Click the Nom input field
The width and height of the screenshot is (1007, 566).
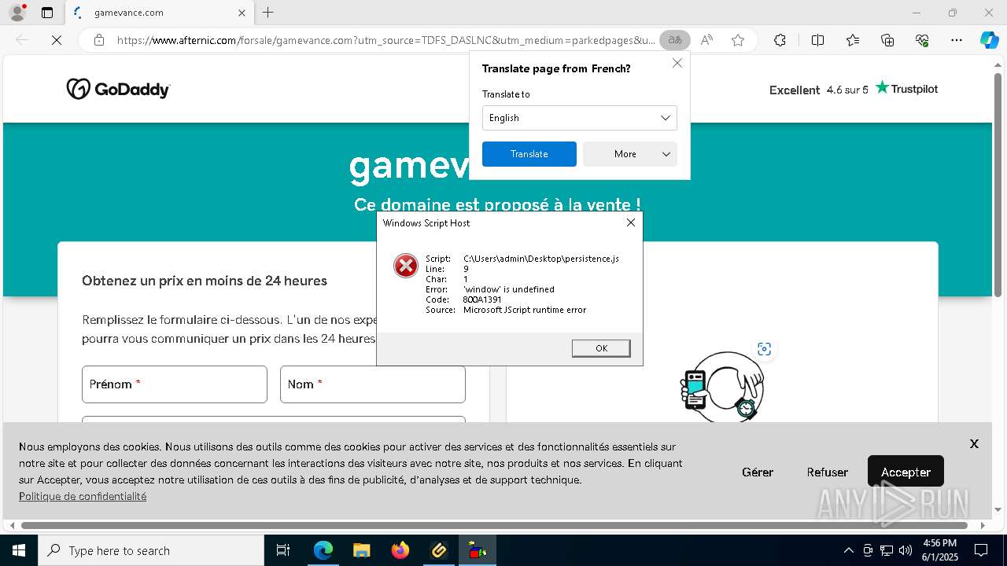373,384
